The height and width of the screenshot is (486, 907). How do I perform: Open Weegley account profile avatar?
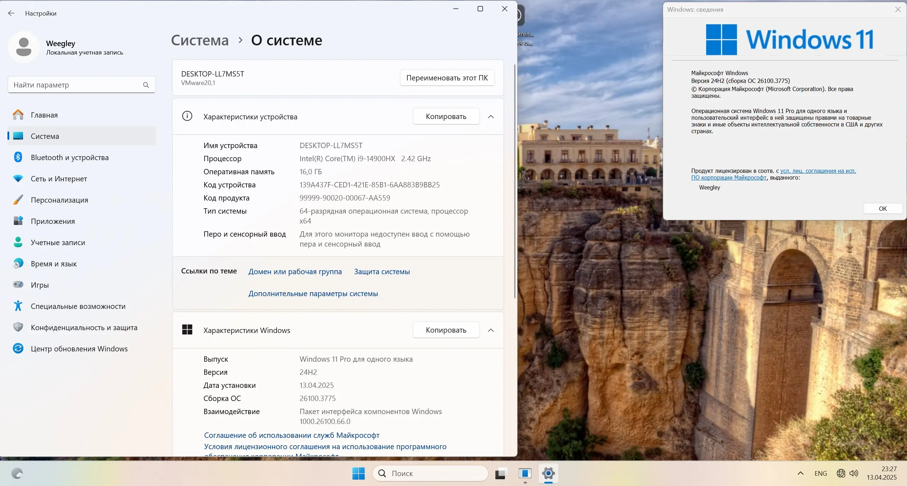pyautogui.click(x=23, y=46)
